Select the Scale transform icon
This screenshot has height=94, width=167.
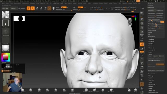pos(41,8)
